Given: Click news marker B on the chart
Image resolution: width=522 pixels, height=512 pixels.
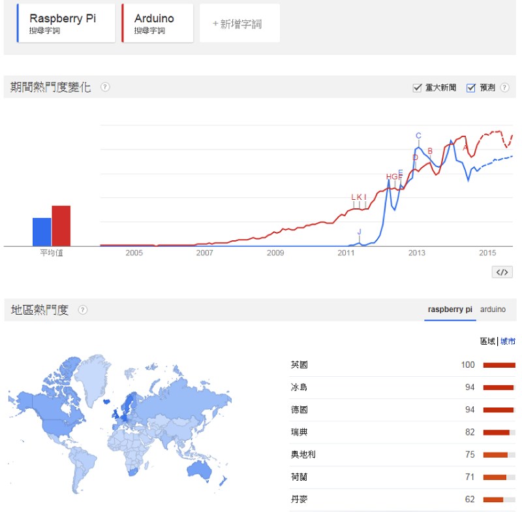Looking at the screenshot, I should (x=430, y=152).
